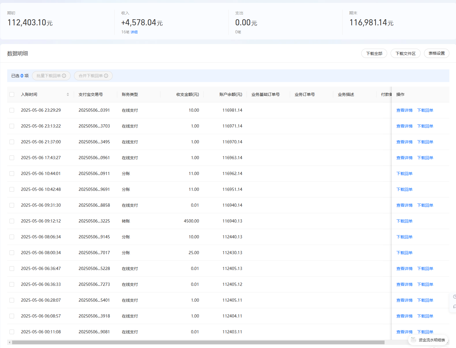Select the 10:44:01 分账 row checkbox

pos(12,174)
